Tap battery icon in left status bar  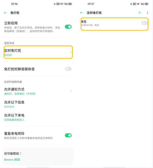pyautogui.click(x=70, y=4)
